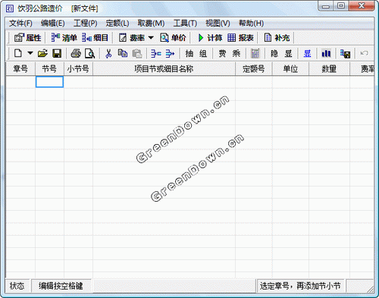Click the print preview magnifier icon
This screenshot has width=379, height=298.
tap(89, 53)
